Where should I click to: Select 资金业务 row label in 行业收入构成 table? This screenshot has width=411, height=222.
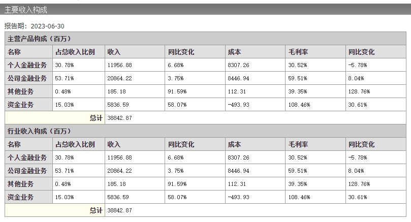point(21,197)
